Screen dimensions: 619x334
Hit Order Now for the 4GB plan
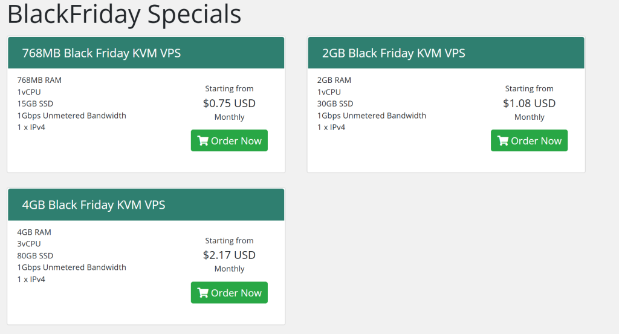(x=229, y=293)
